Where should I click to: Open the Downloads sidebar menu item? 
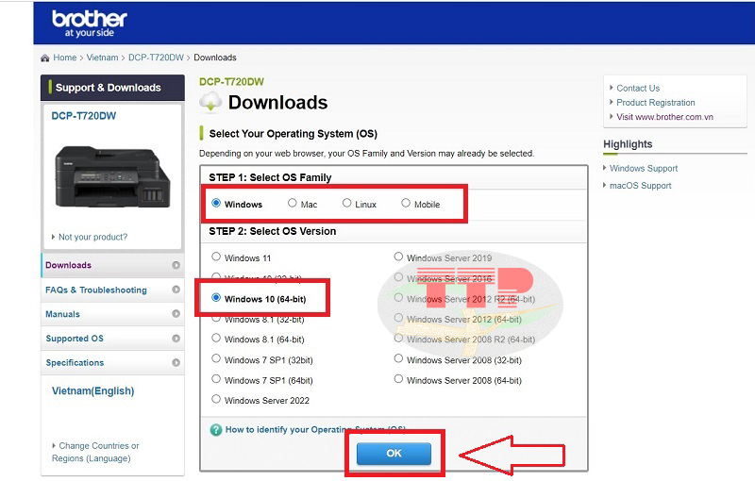click(112, 265)
